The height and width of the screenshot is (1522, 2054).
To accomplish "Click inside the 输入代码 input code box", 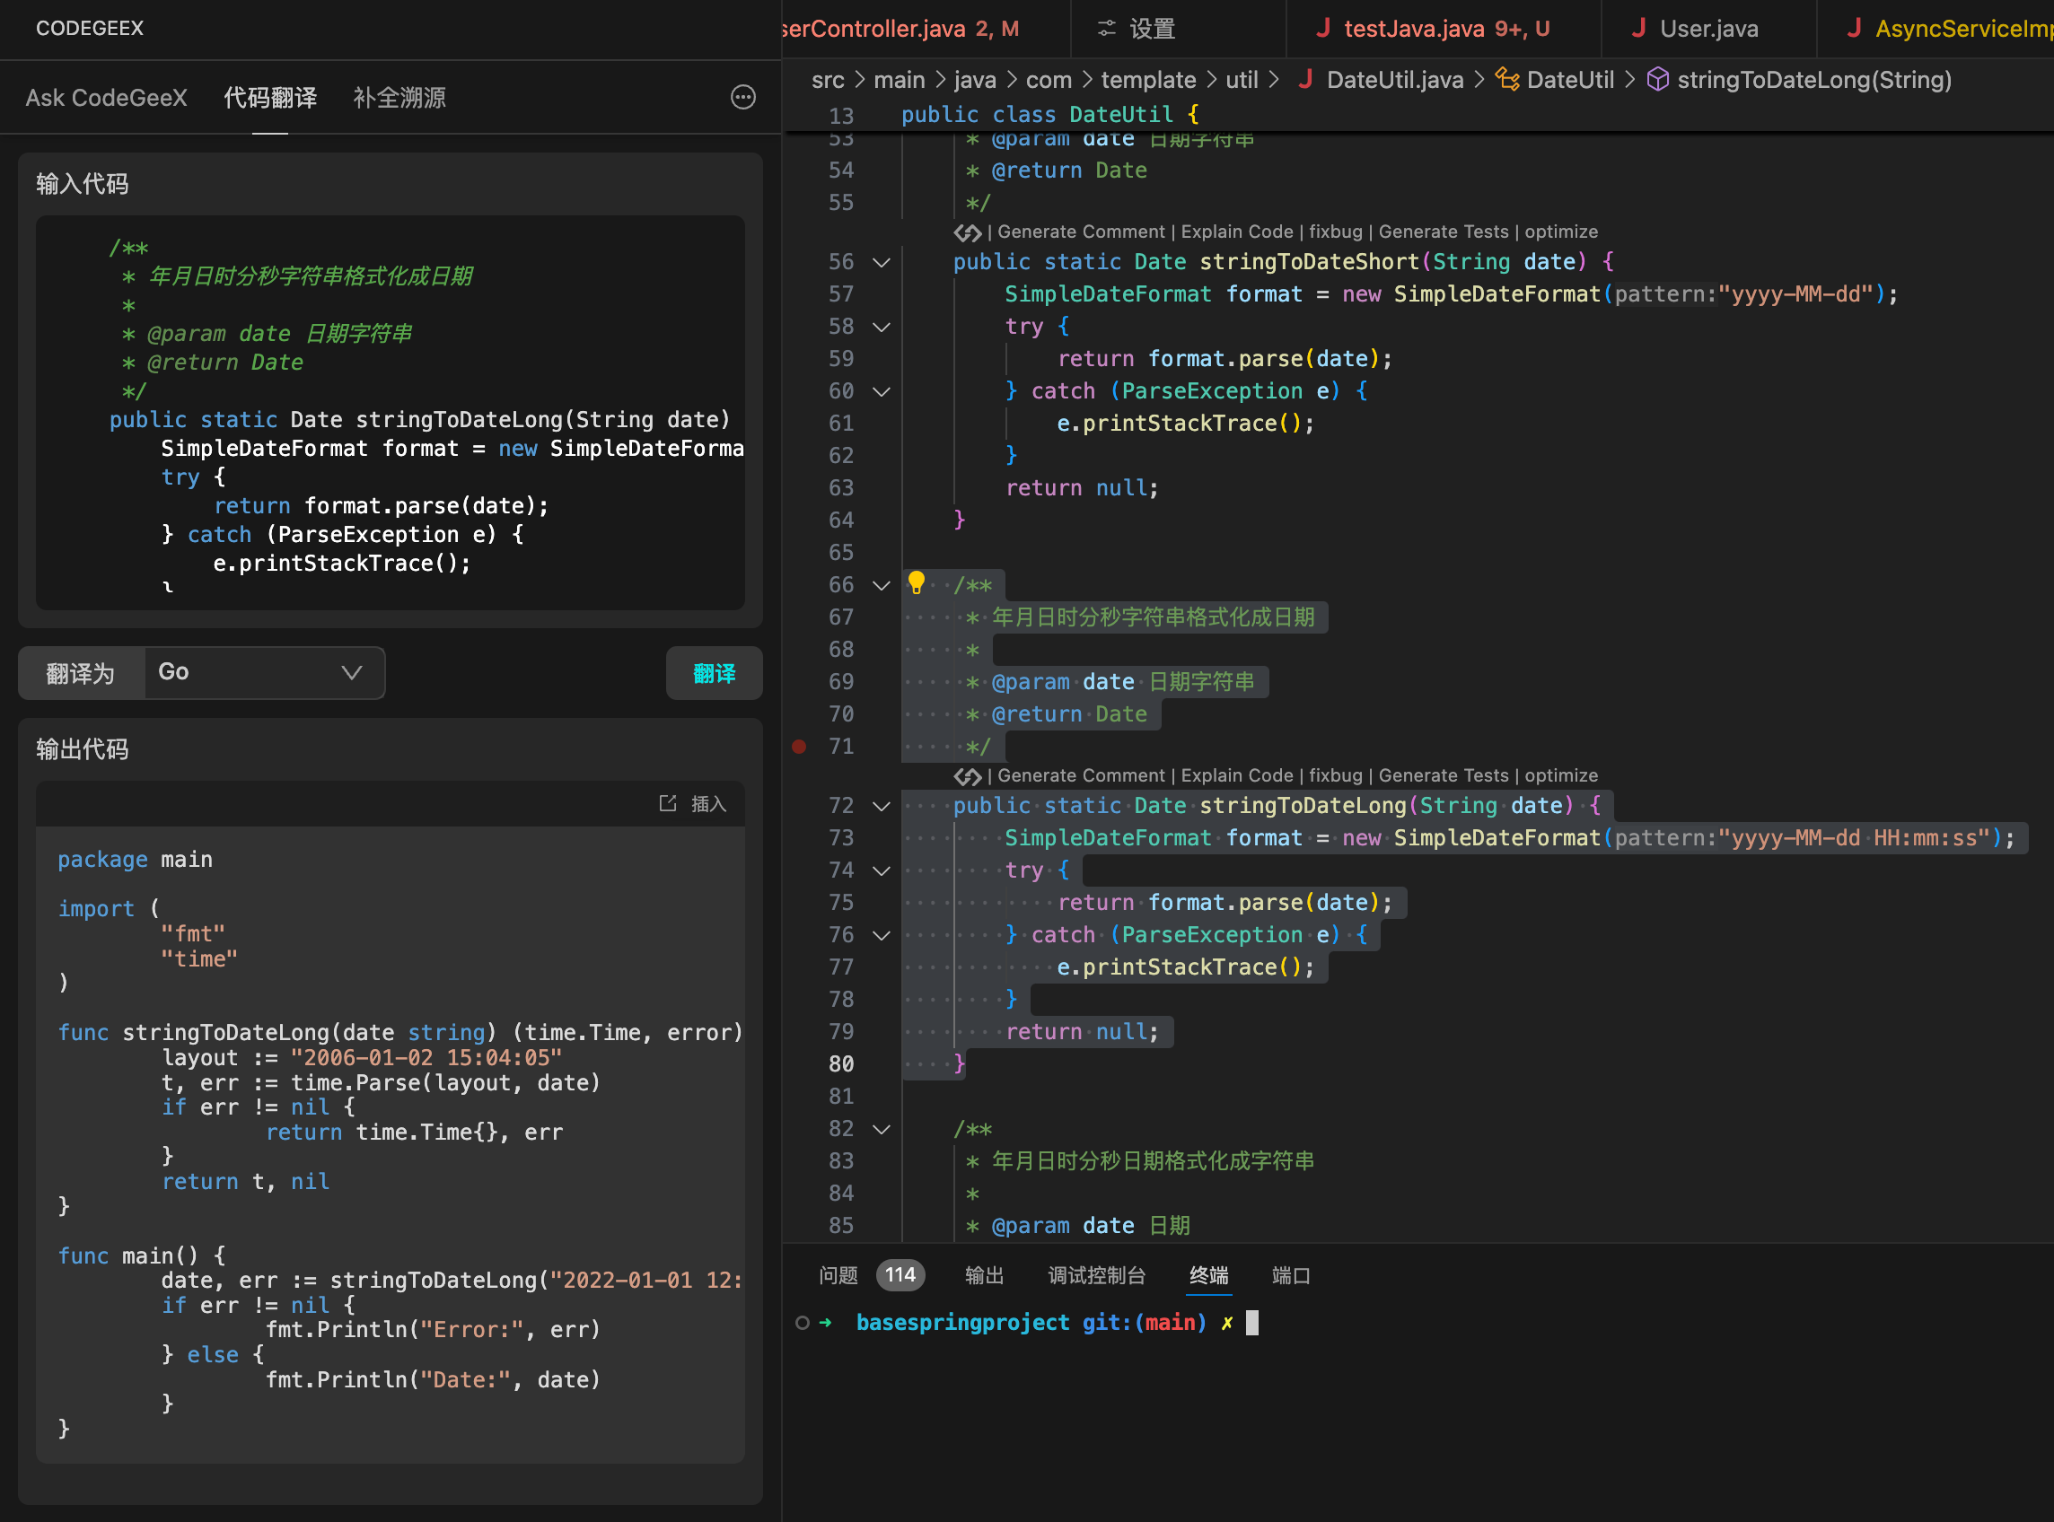I will pyautogui.click(x=390, y=412).
